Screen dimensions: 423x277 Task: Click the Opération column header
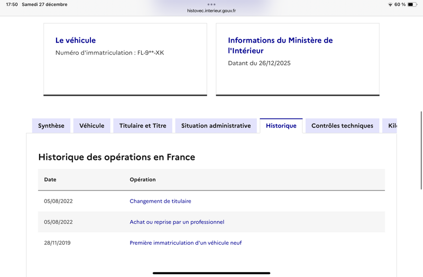pos(143,179)
